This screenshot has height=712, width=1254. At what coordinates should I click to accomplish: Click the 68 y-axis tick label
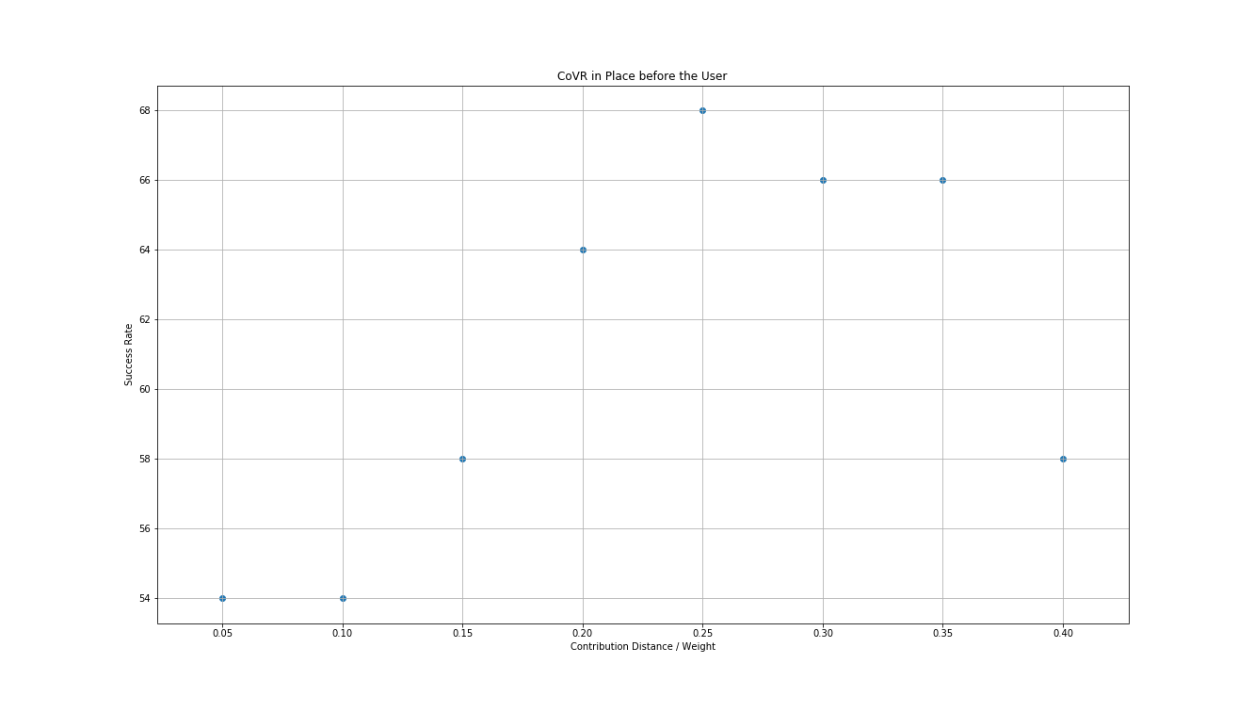coord(144,111)
